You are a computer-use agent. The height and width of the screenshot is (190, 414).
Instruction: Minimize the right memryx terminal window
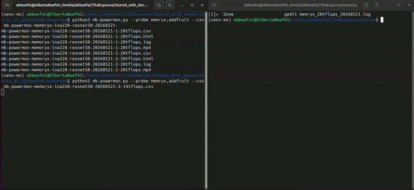point(389,5)
